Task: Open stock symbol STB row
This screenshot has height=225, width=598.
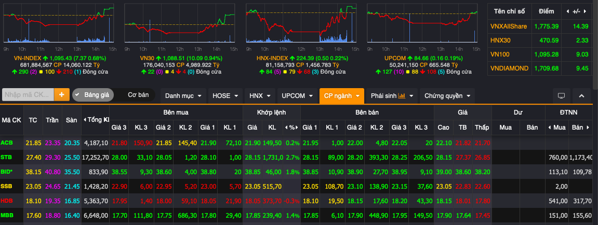Action: pyautogui.click(x=6, y=157)
